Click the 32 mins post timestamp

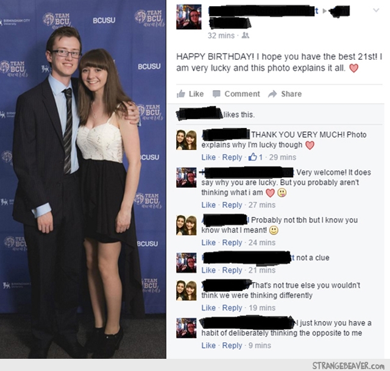coord(221,35)
